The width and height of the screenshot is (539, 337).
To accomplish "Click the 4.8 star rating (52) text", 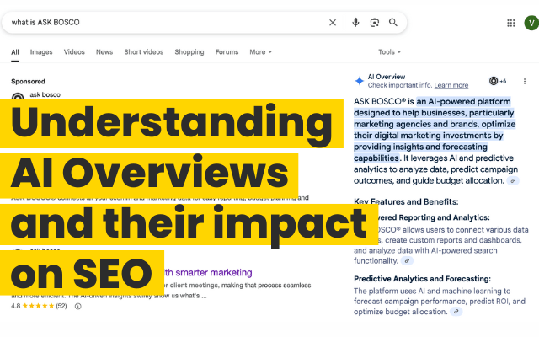I will click(39, 306).
